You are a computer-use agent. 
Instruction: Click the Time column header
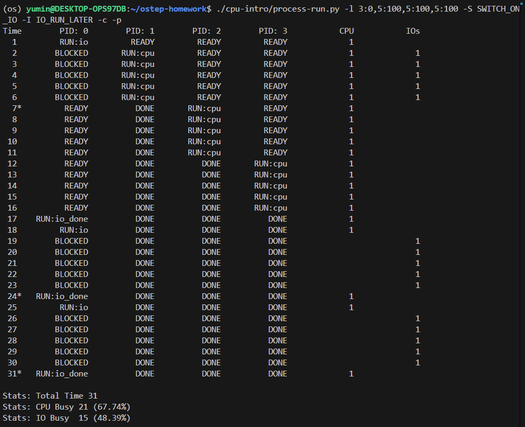12,31
